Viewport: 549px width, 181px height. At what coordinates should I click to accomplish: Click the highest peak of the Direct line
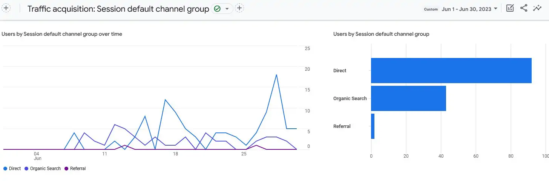click(x=277, y=75)
